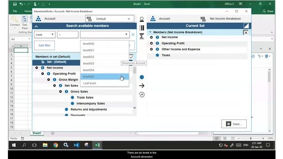
Task: Click Share in Excel top right
Action: [x=268, y=11]
